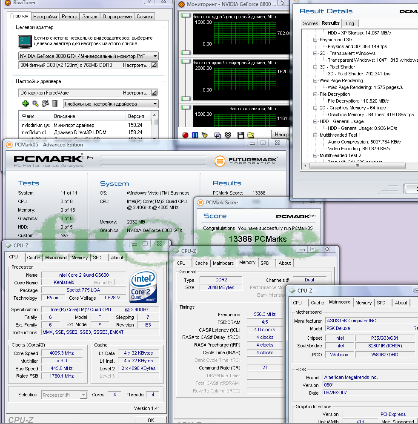Click the yellow folder icon in the monitoring toolbar
The width and height of the screenshot is (418, 424).
251,135
